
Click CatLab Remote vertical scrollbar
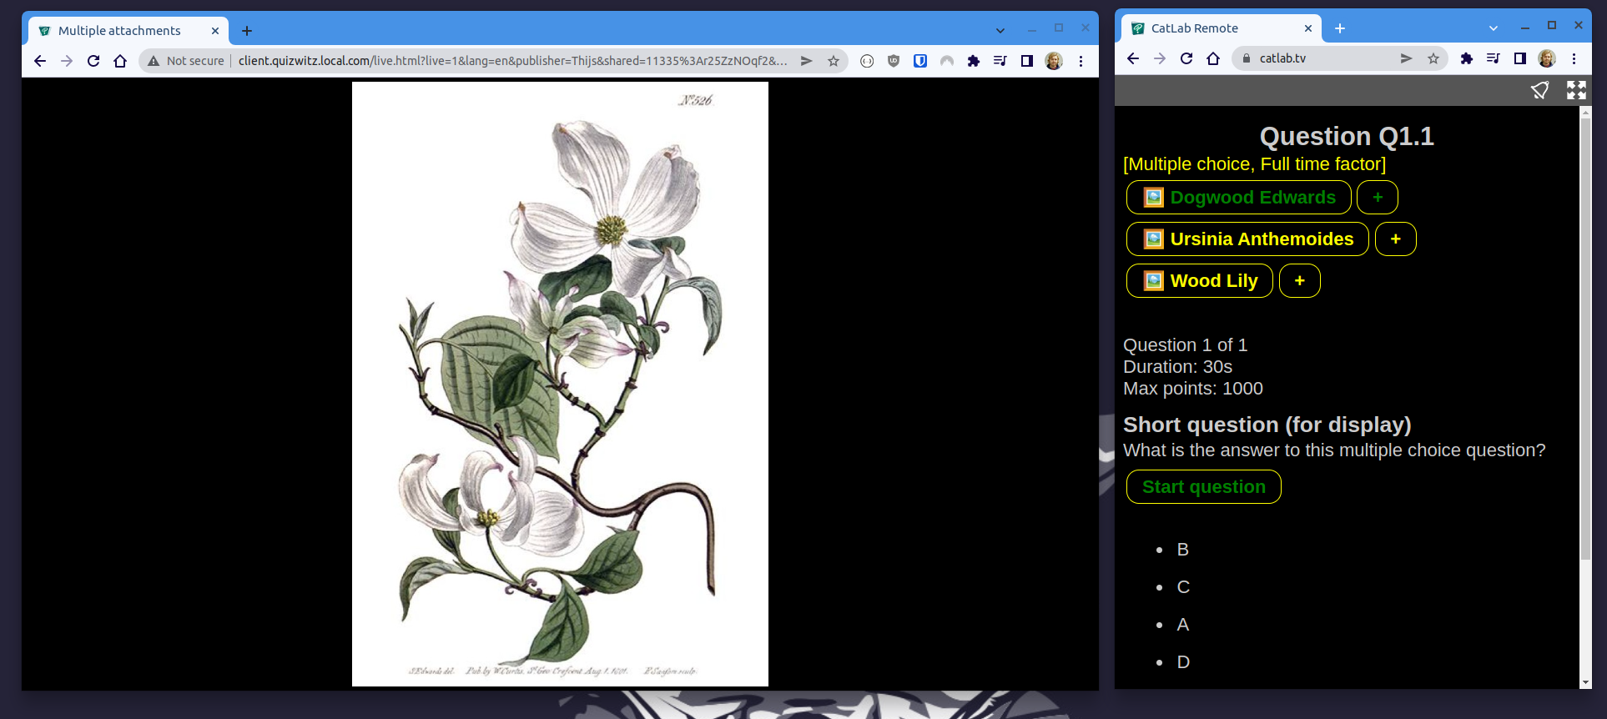1585,339
